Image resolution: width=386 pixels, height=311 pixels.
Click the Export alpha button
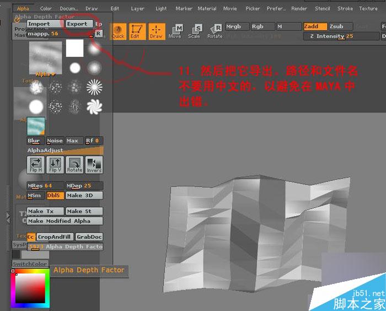tap(79, 24)
